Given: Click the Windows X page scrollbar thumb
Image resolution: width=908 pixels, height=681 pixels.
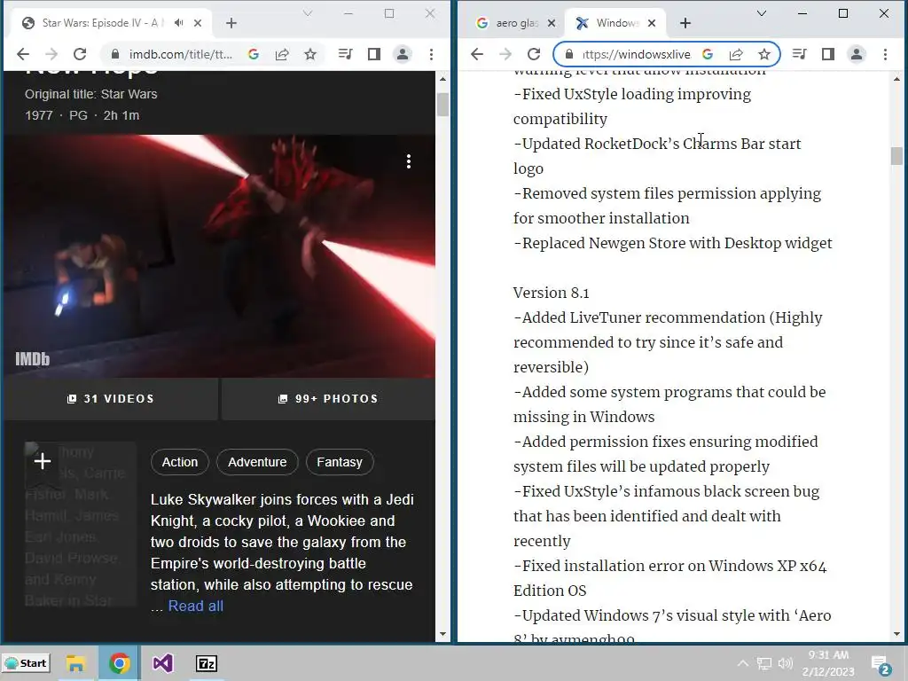Looking at the screenshot, I should (x=896, y=156).
